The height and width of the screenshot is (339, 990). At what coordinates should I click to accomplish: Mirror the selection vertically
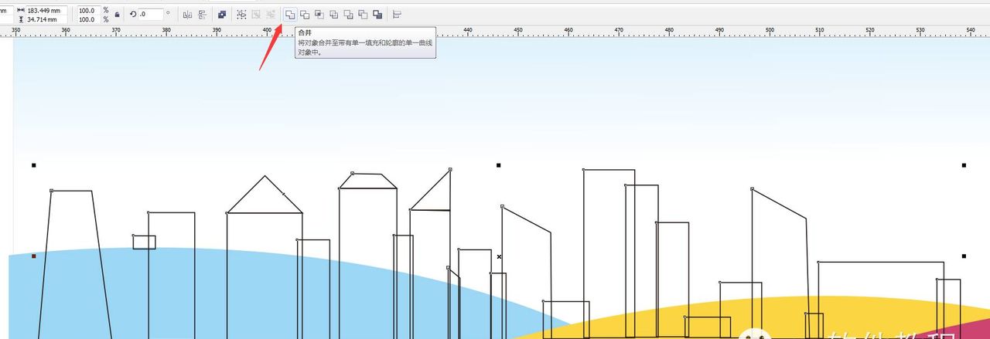pos(203,14)
